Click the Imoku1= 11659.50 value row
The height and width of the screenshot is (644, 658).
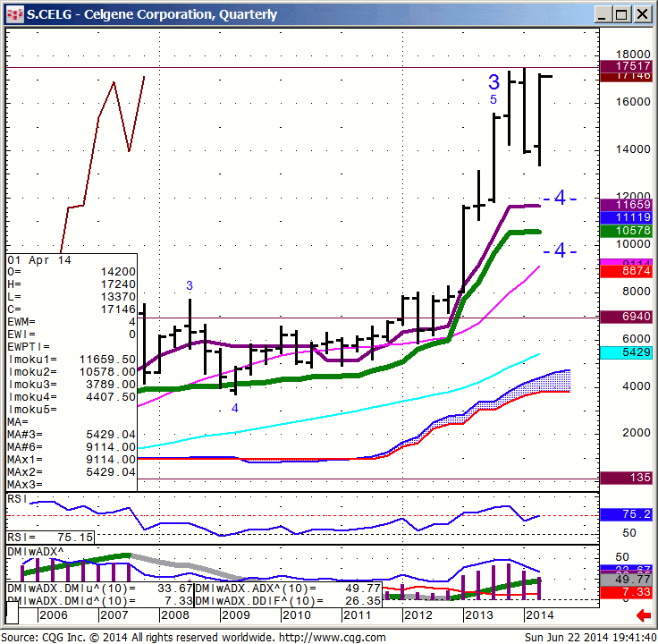click(72, 360)
